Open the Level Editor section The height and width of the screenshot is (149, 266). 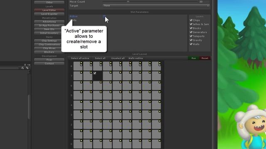pyautogui.click(x=49, y=10)
